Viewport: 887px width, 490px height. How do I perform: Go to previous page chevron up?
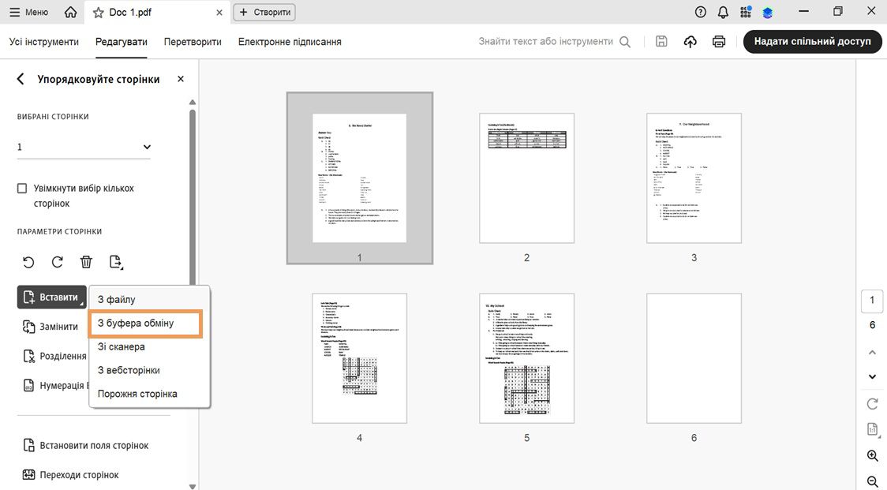click(872, 353)
